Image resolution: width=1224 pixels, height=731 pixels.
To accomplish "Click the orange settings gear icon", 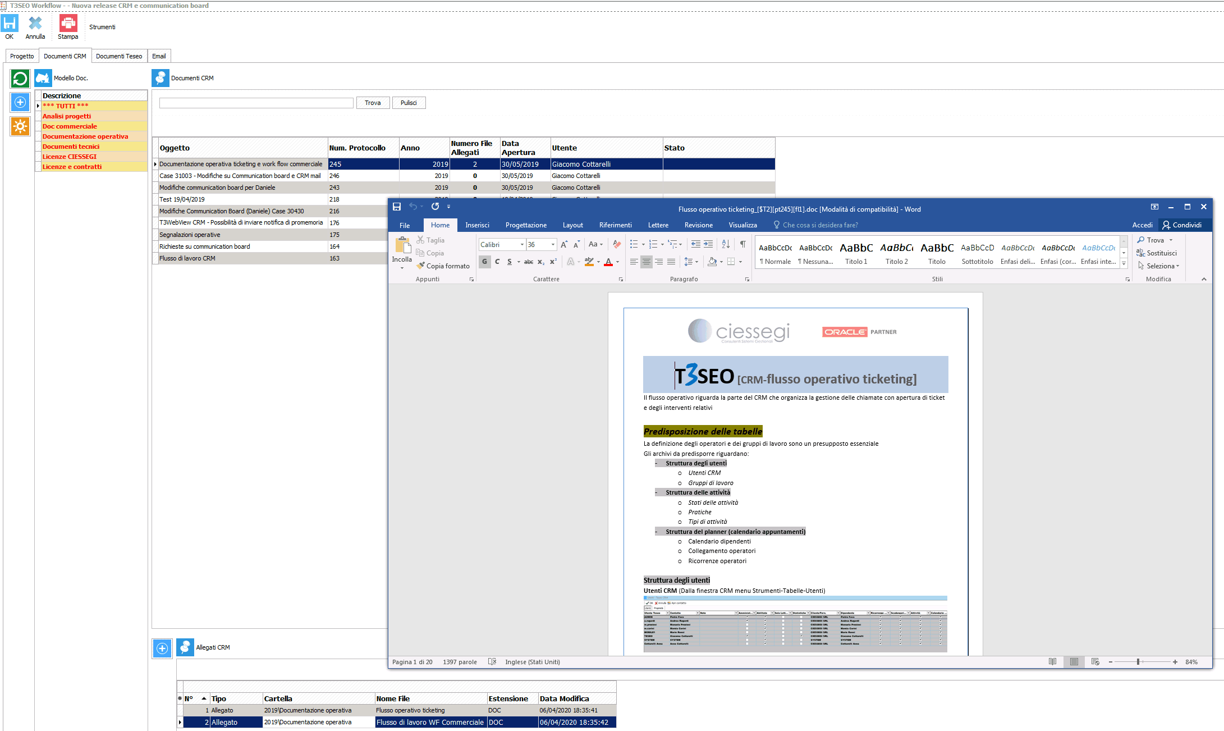I will (20, 126).
